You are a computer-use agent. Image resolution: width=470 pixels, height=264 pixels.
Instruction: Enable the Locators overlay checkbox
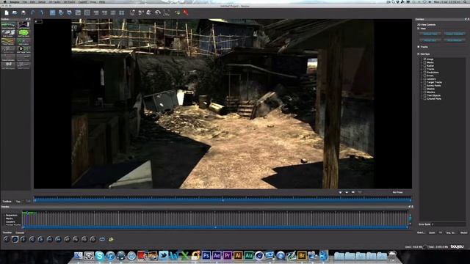[424, 79]
